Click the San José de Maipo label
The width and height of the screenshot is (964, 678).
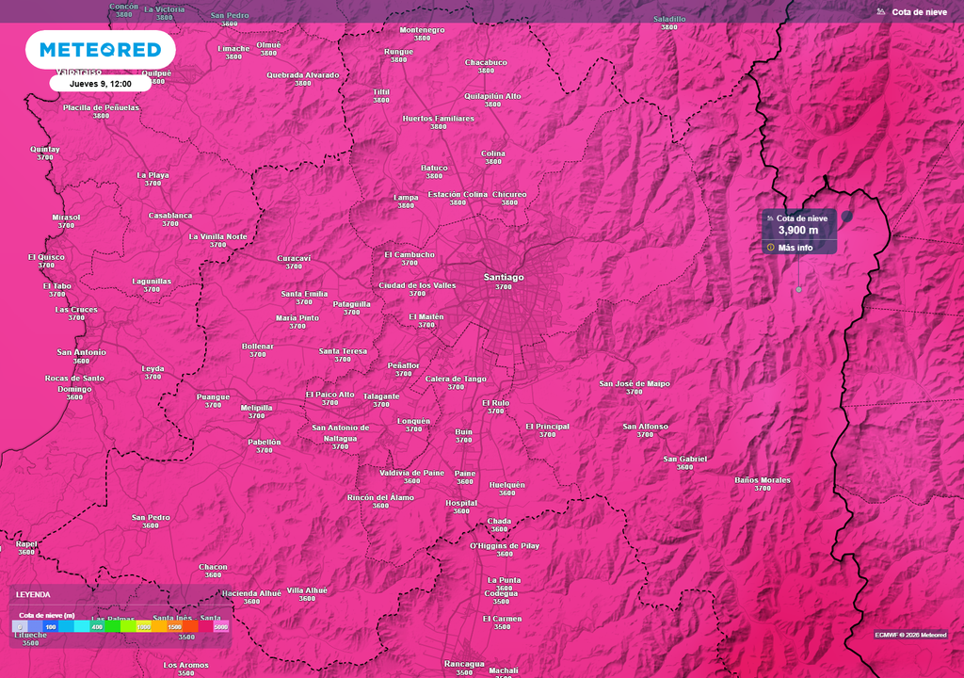tap(635, 383)
